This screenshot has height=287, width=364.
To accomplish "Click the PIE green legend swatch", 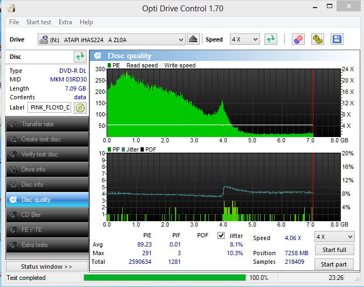I will click(109, 65).
